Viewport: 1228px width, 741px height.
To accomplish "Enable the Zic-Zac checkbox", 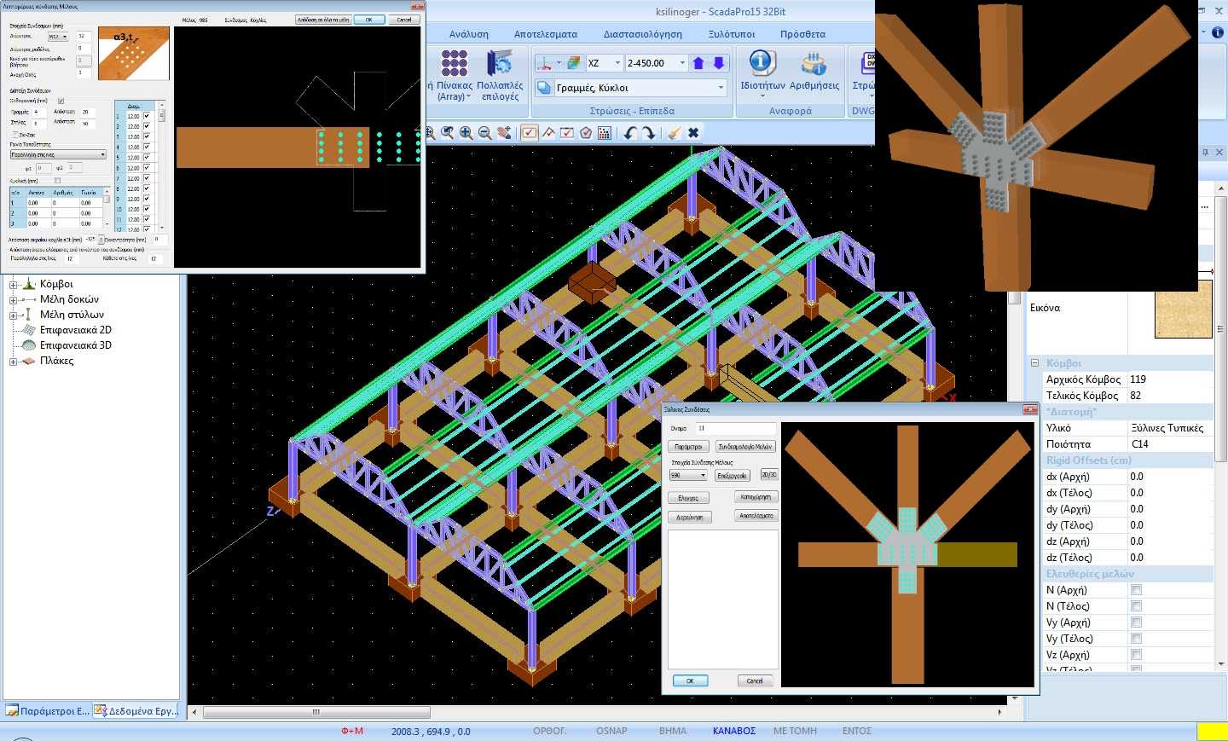I will [x=15, y=135].
